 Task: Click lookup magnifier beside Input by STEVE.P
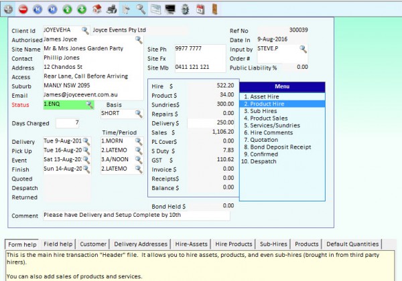(x=303, y=49)
